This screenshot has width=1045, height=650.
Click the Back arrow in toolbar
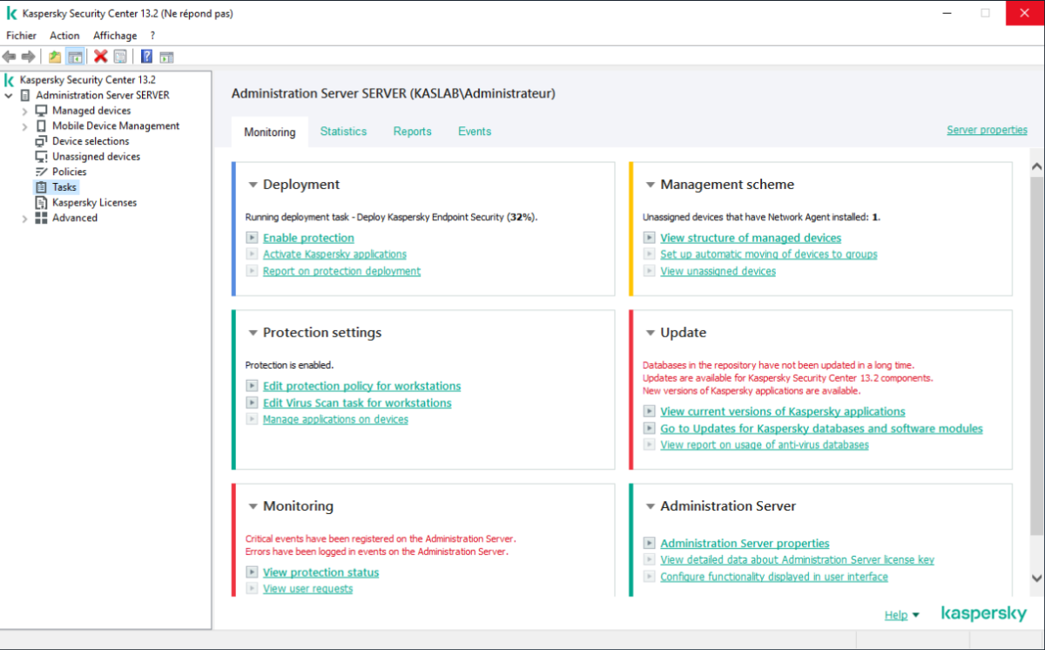(10, 57)
